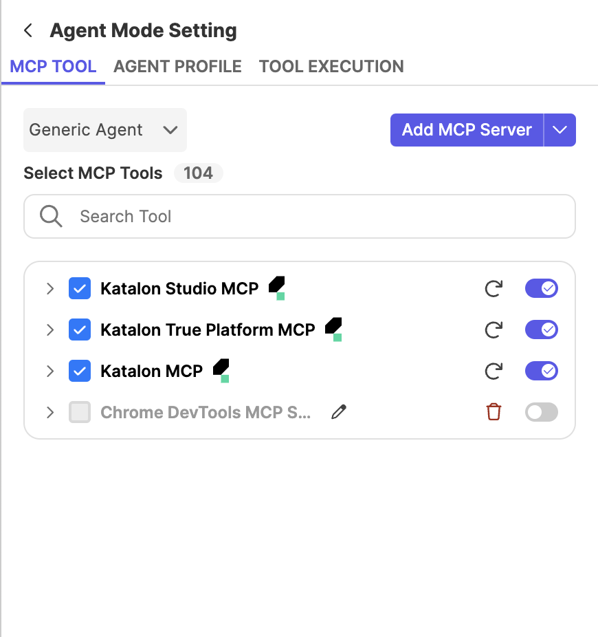
Task: Click the 104 tools count badge
Action: (x=198, y=173)
